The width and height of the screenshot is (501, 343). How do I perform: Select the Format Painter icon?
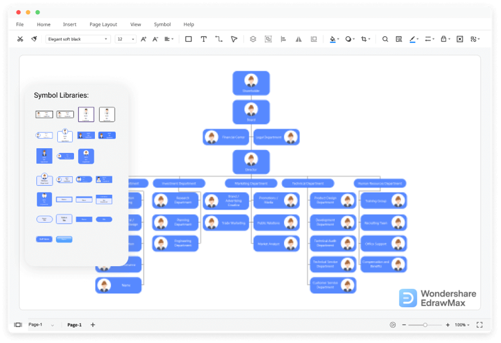click(x=34, y=39)
